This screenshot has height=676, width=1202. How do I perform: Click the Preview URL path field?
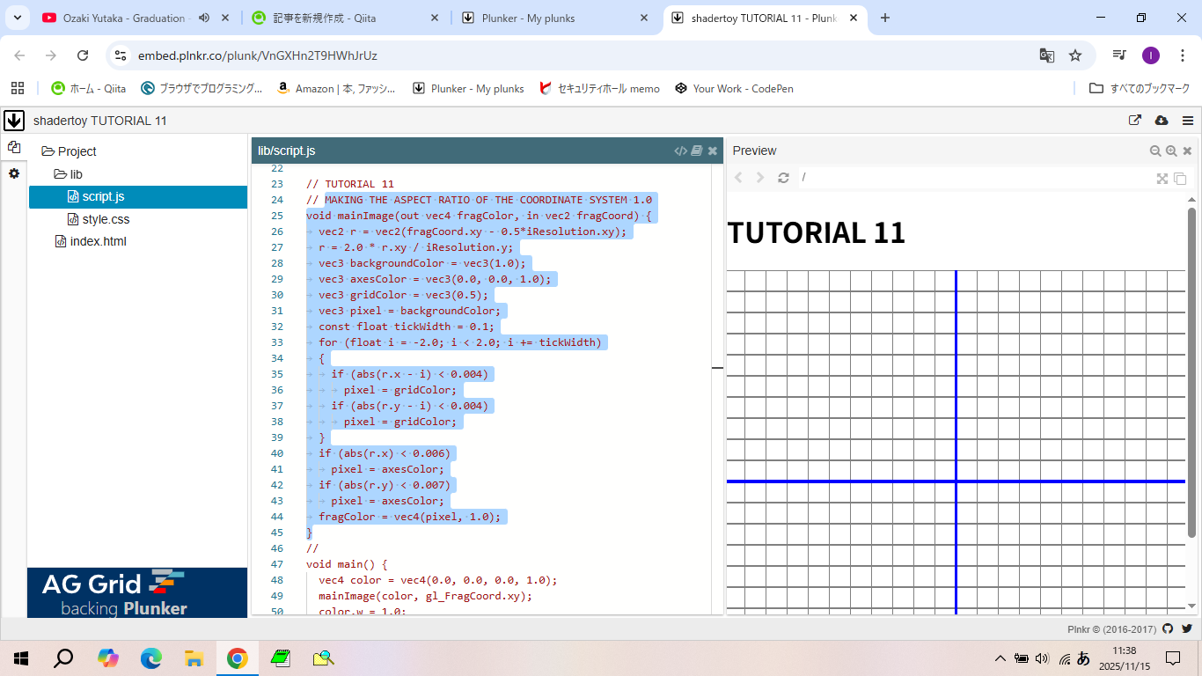[x=973, y=177]
